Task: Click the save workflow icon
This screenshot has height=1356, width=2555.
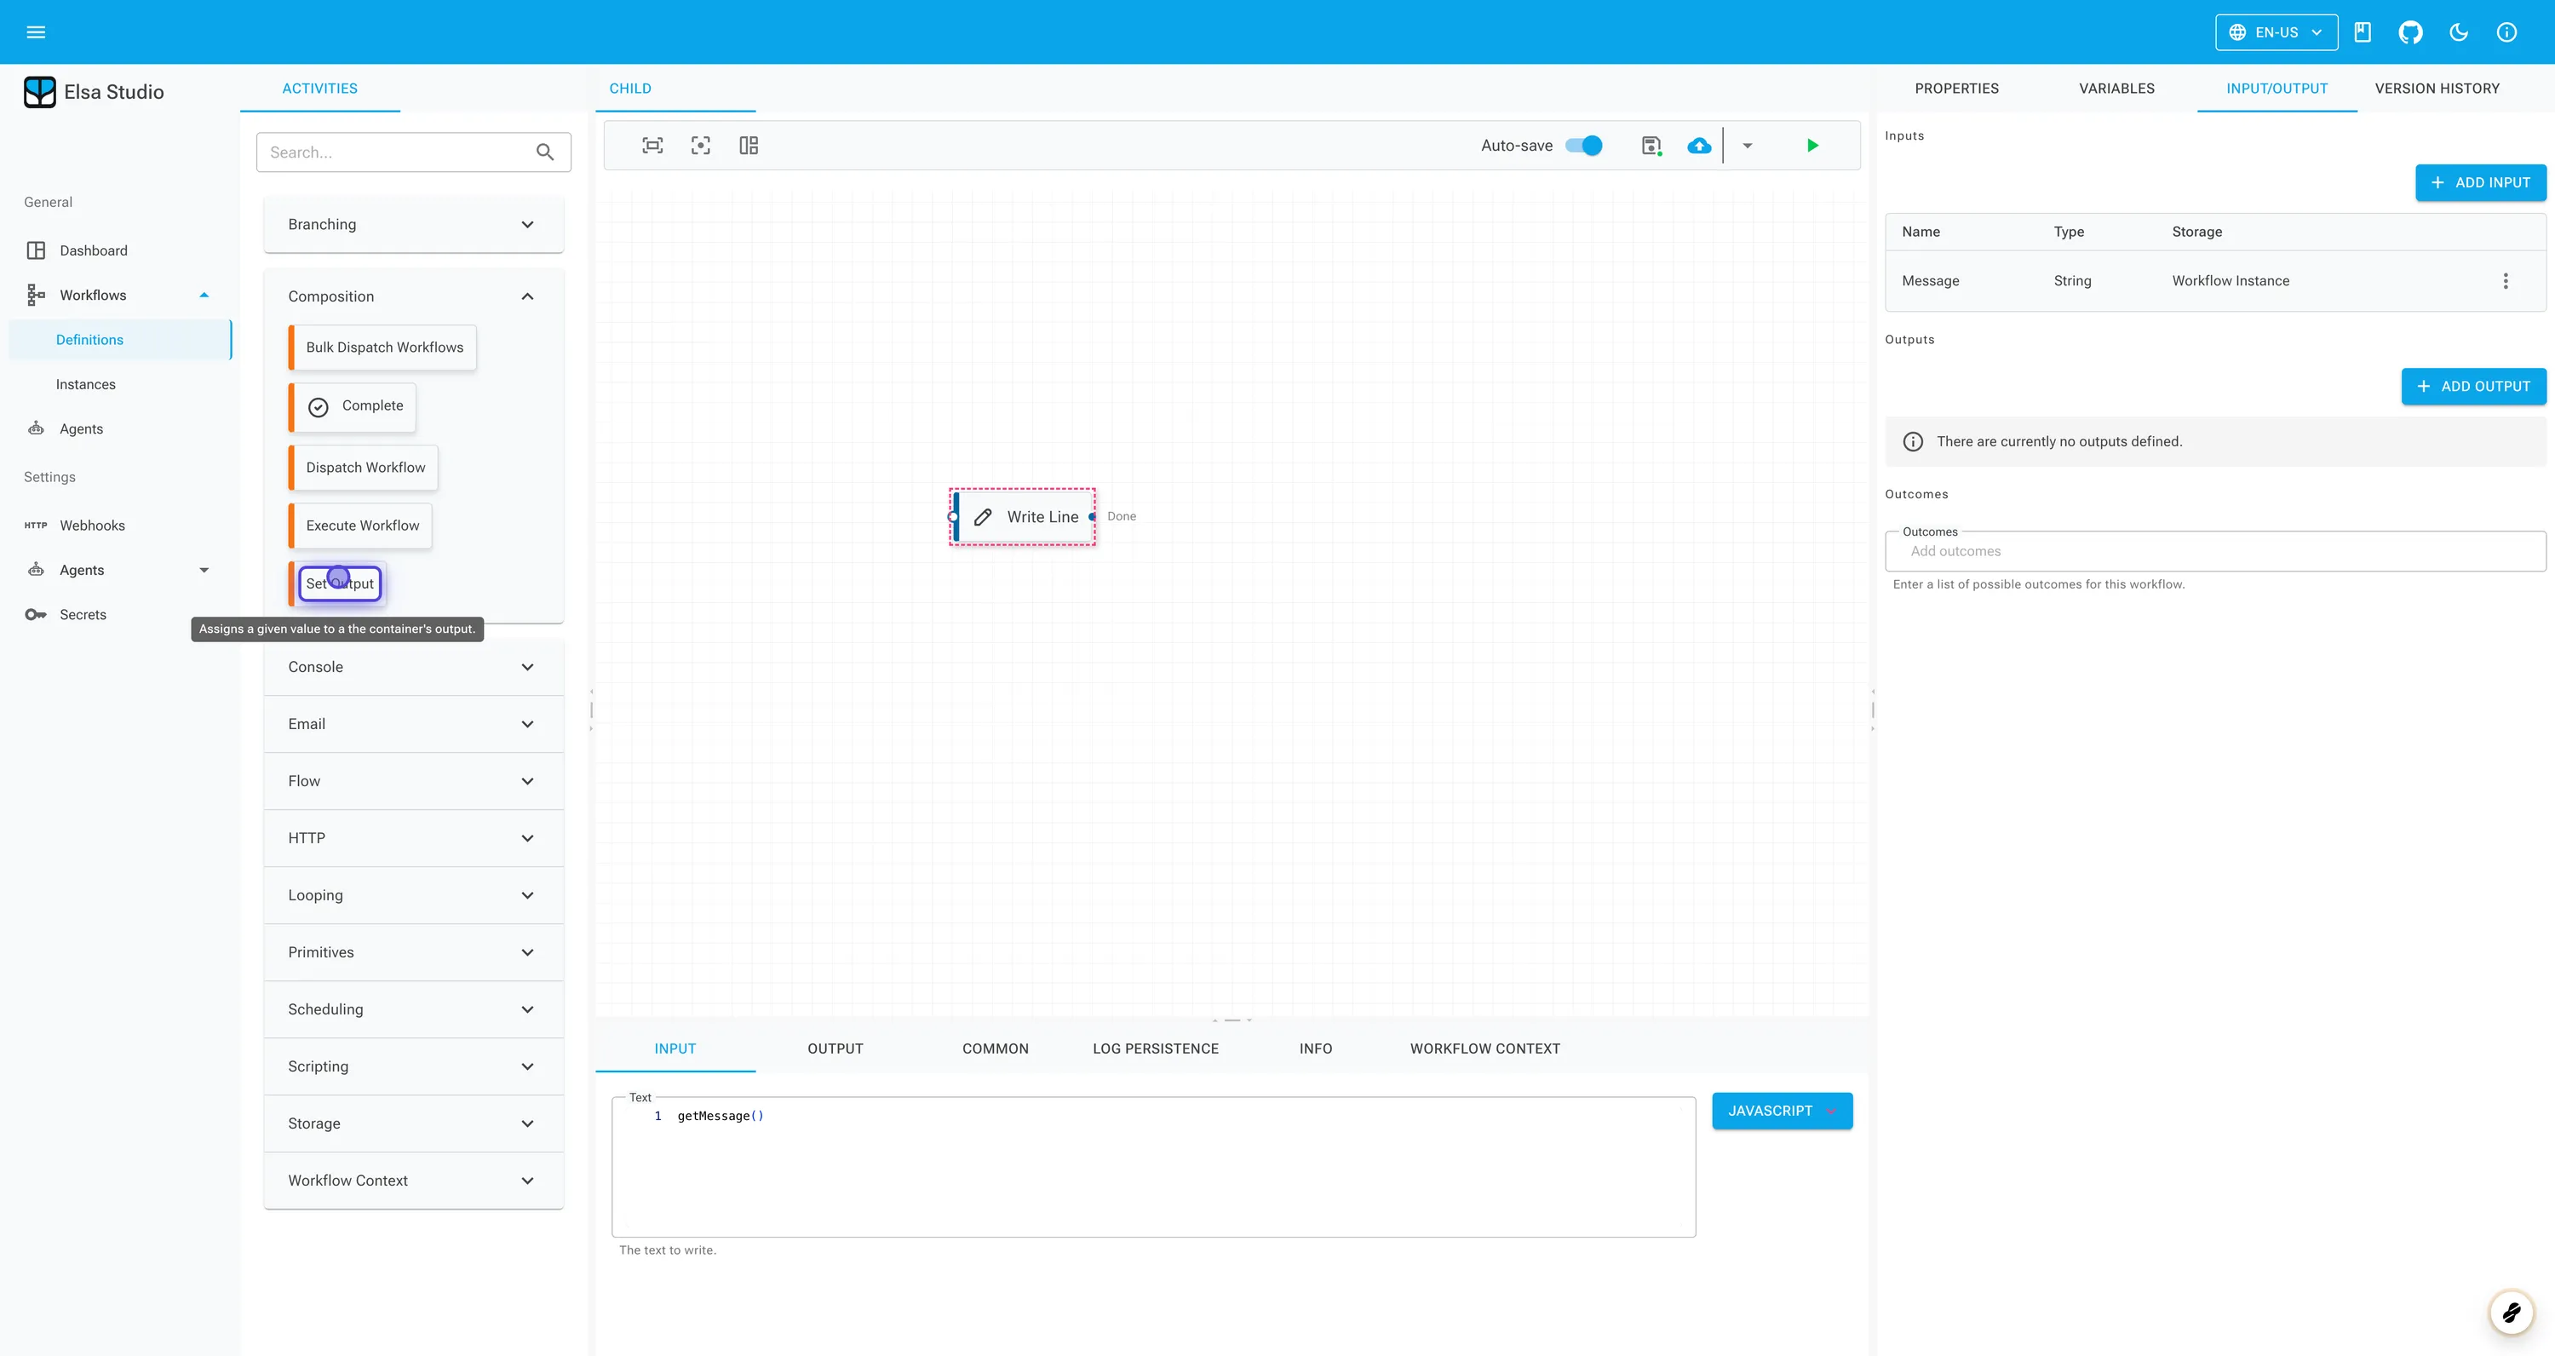Action: pos(1651,145)
